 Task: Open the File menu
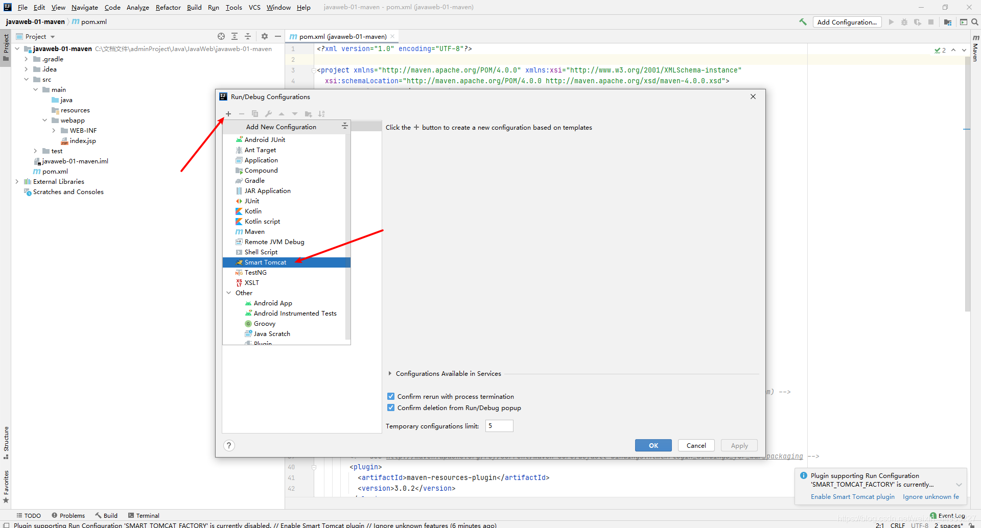click(x=22, y=7)
